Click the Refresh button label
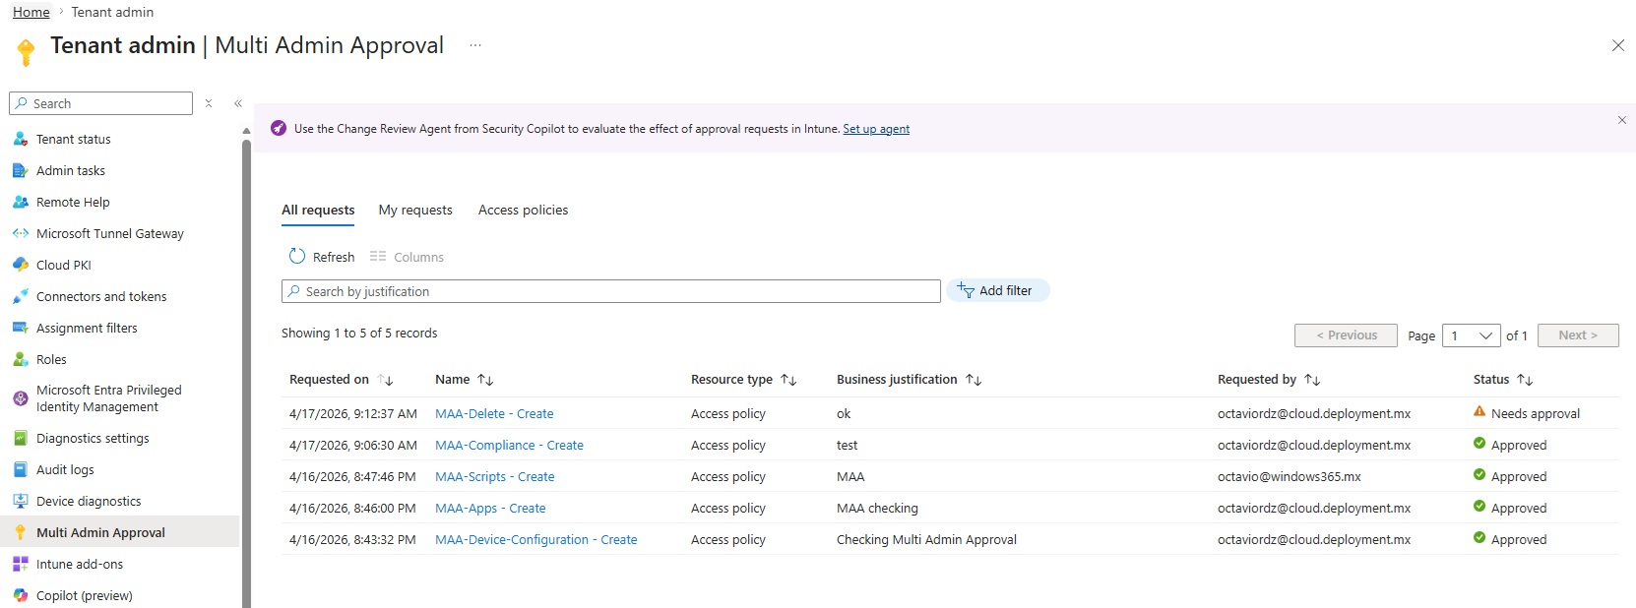The height and width of the screenshot is (608, 1636). (334, 257)
